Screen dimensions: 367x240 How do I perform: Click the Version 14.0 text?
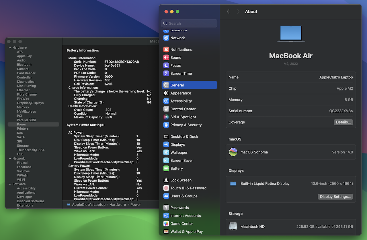(x=342, y=152)
